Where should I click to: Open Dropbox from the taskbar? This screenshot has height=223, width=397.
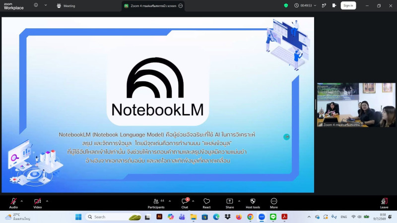click(228, 217)
